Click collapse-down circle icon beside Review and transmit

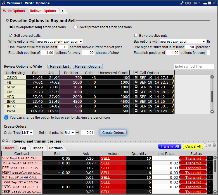pyautogui.click(x=7, y=141)
